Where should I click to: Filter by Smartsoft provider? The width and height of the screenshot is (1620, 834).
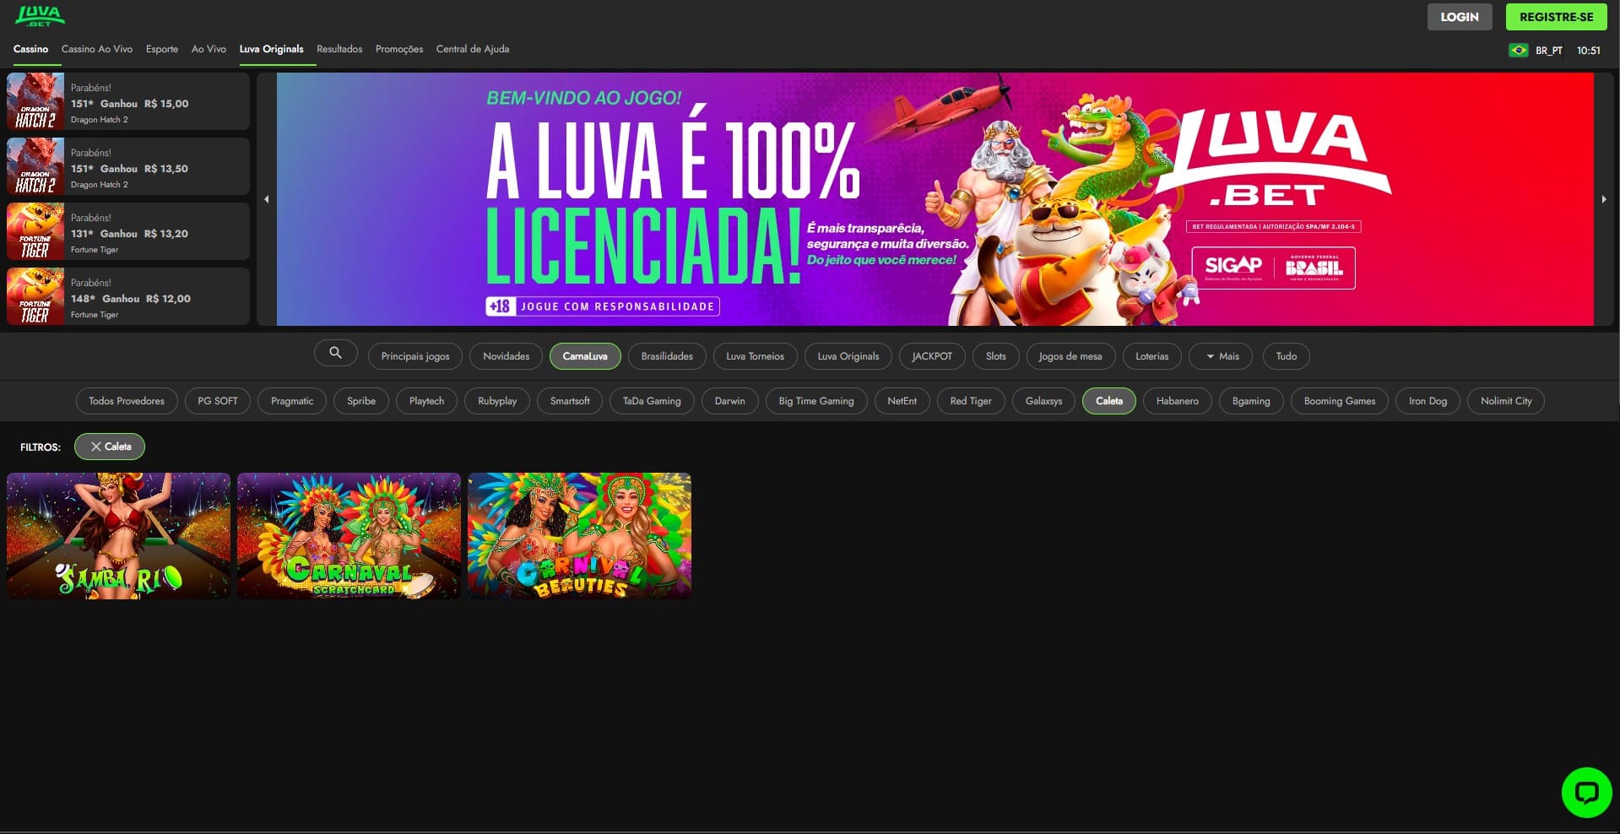point(570,401)
